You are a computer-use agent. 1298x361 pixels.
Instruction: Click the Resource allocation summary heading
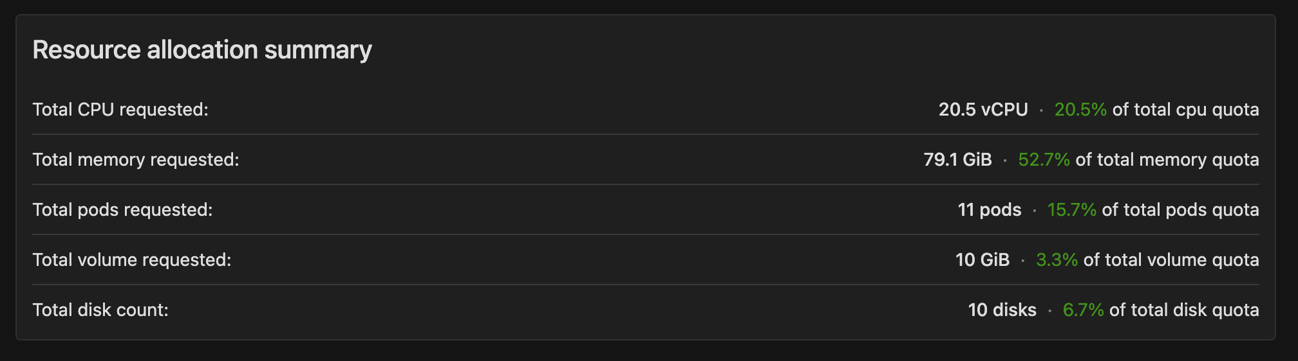pos(202,50)
